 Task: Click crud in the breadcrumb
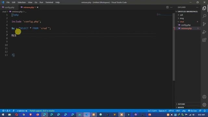[x=4, y=12]
